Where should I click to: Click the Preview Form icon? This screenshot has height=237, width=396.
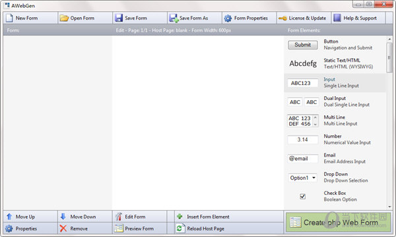[x=118, y=228]
